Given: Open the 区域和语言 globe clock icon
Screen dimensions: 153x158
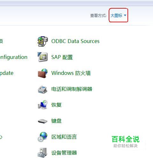Looking at the screenshot, I should click(42, 137).
